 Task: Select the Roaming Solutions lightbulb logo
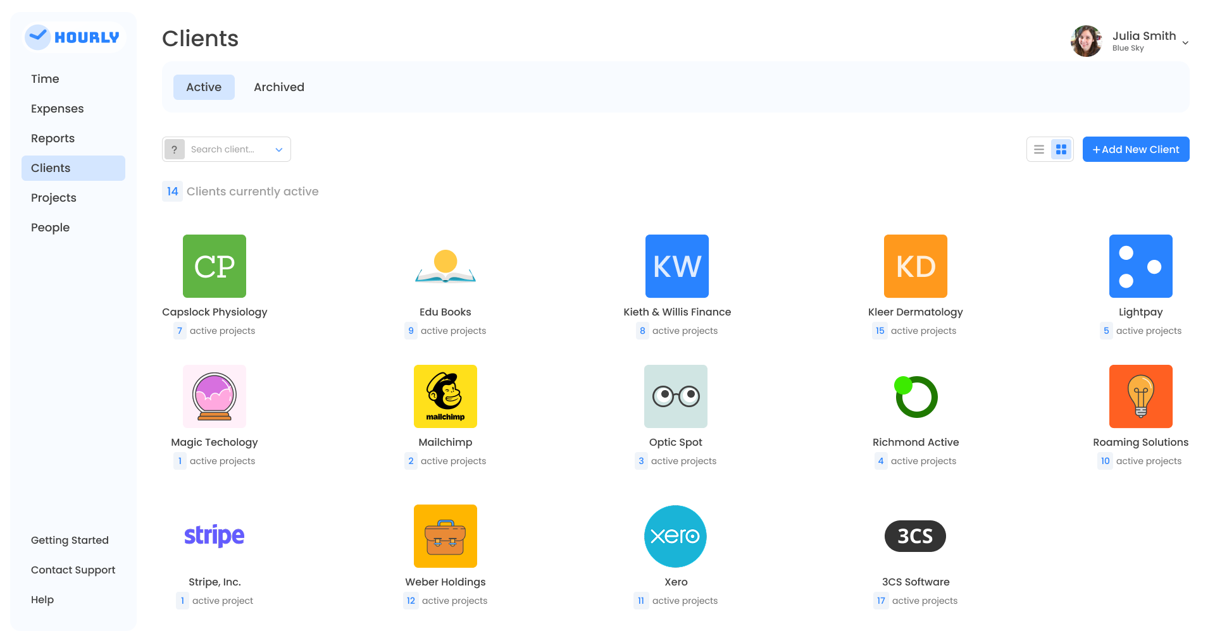click(1141, 396)
